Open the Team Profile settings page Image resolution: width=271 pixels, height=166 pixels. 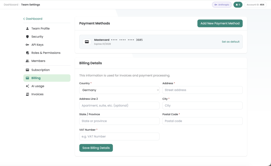point(47,29)
